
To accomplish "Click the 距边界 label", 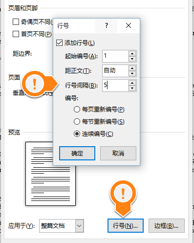I will [x=22, y=53].
